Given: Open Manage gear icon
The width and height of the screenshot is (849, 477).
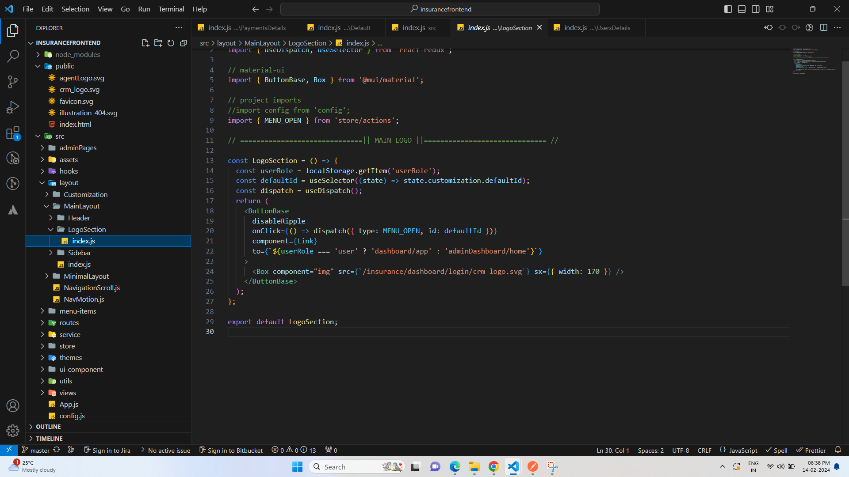Looking at the screenshot, I should (x=13, y=431).
